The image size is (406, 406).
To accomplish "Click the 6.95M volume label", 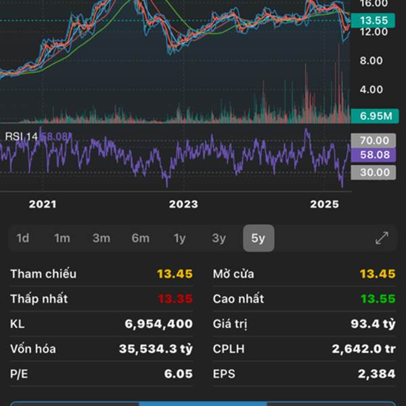I will click(x=375, y=116).
